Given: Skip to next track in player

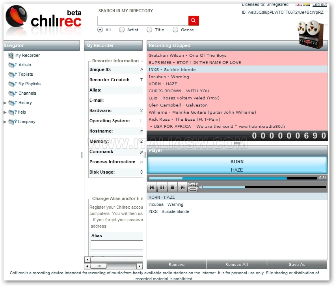Looking at the screenshot, I should pyautogui.click(x=182, y=187).
